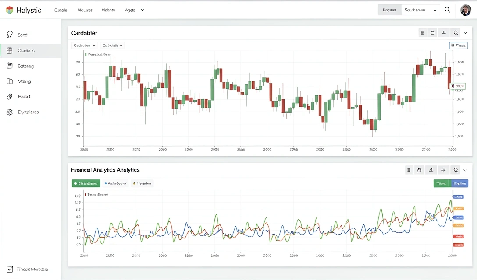Screen dimensions: 477x280
Task: Open the Canole menu in top navigation
Action: (61, 10)
